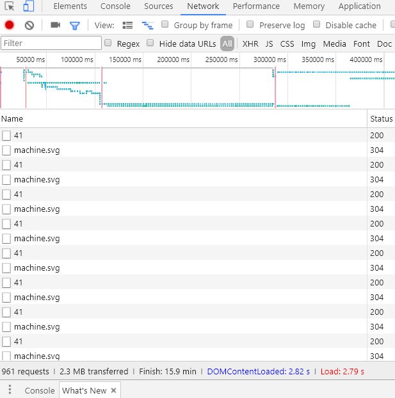Open the Sources tab

click(159, 6)
